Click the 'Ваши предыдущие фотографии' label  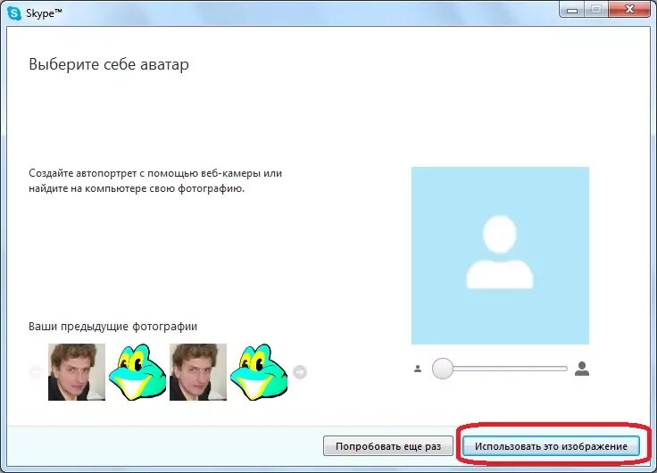pyautogui.click(x=113, y=327)
